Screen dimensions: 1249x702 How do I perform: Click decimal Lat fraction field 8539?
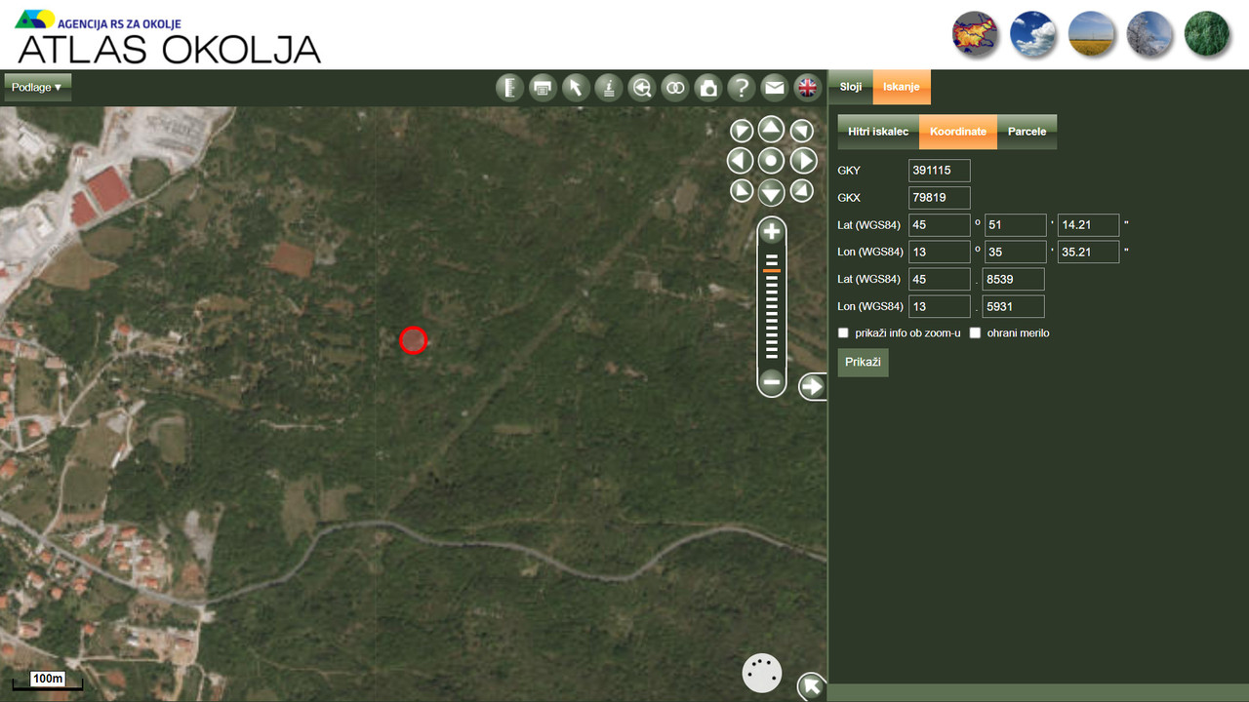(1014, 280)
